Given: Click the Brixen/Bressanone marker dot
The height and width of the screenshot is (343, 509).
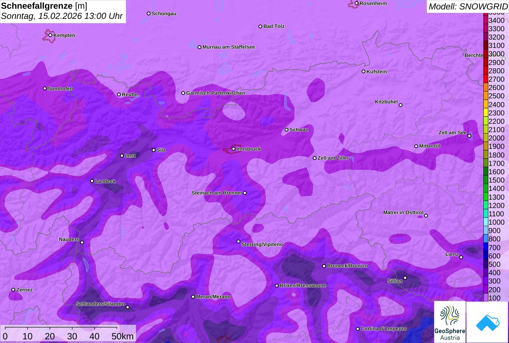Looking at the screenshot, I should pos(277,286).
